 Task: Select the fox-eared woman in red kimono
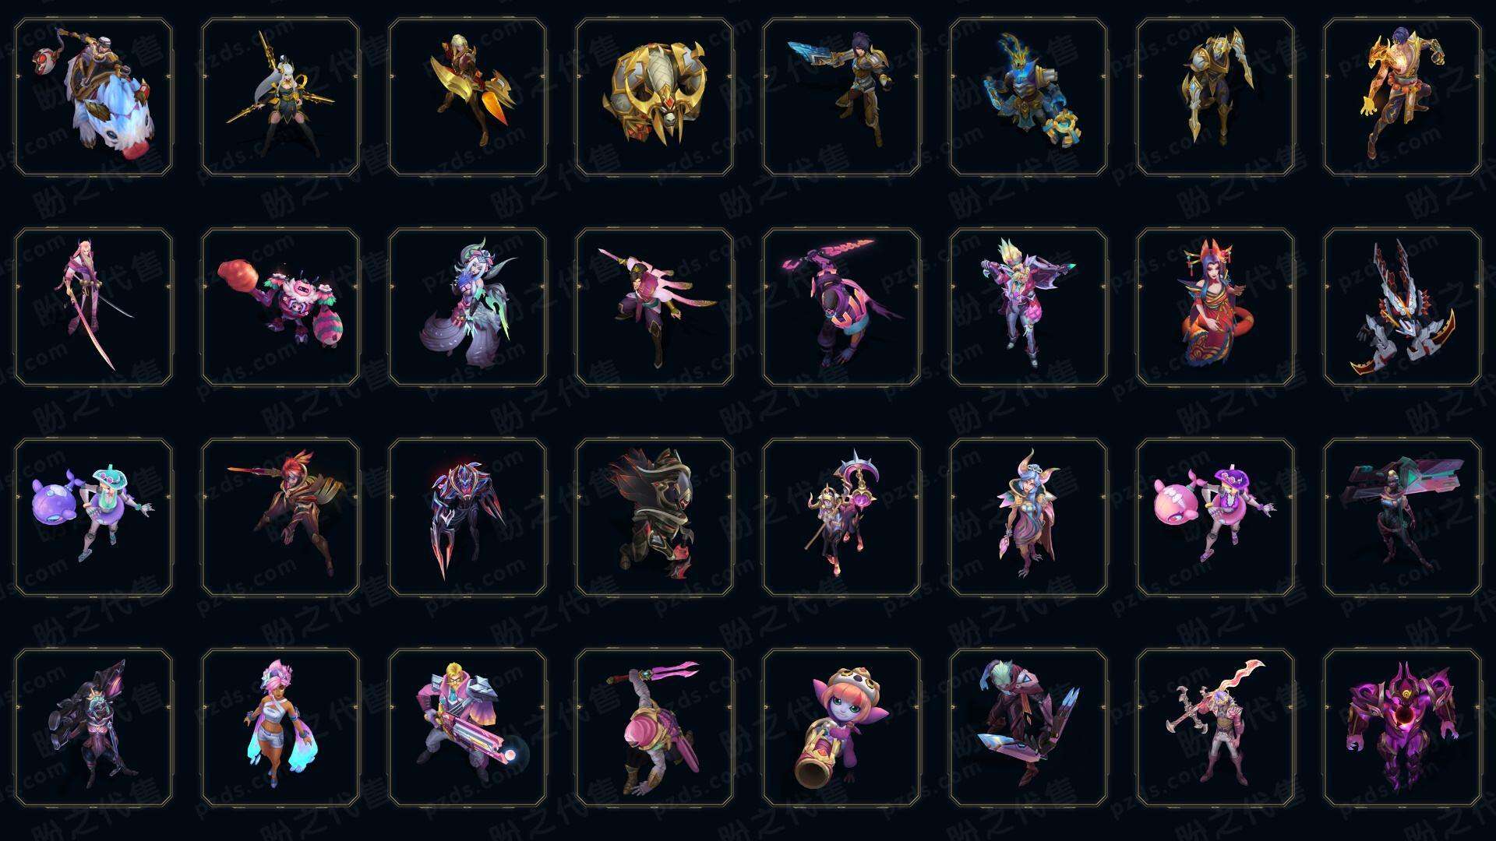1215,307
